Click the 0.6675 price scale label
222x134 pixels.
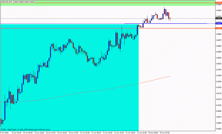(219, 117)
